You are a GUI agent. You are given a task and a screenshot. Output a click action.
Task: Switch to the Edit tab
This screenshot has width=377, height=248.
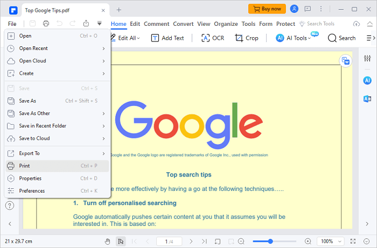135,24
